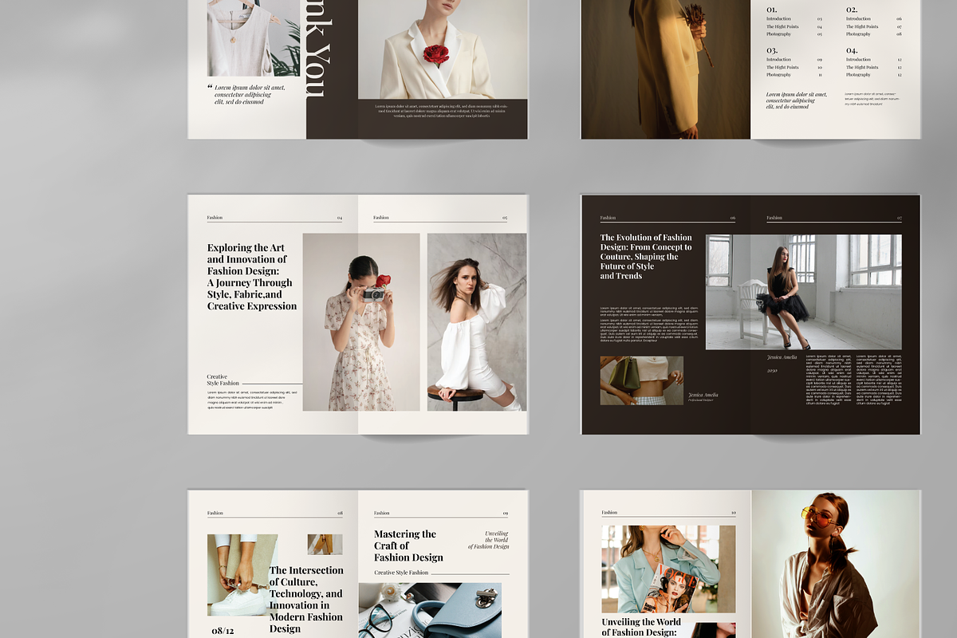957x638 pixels.
Task: Select page number "07" on dark spread header
Action: [899, 218]
